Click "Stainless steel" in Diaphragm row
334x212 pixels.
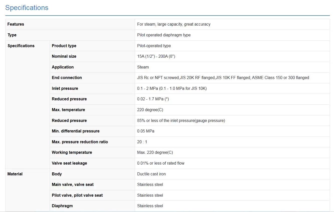click(x=150, y=206)
